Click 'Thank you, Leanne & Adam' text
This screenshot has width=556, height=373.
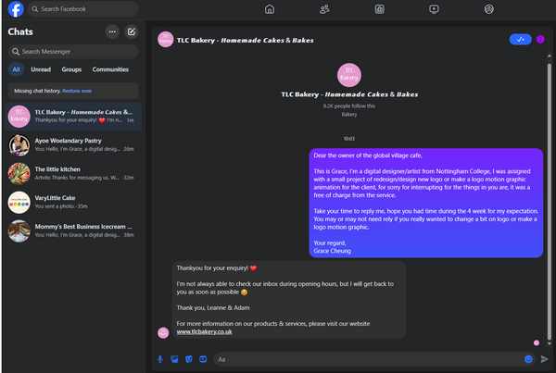point(213,308)
